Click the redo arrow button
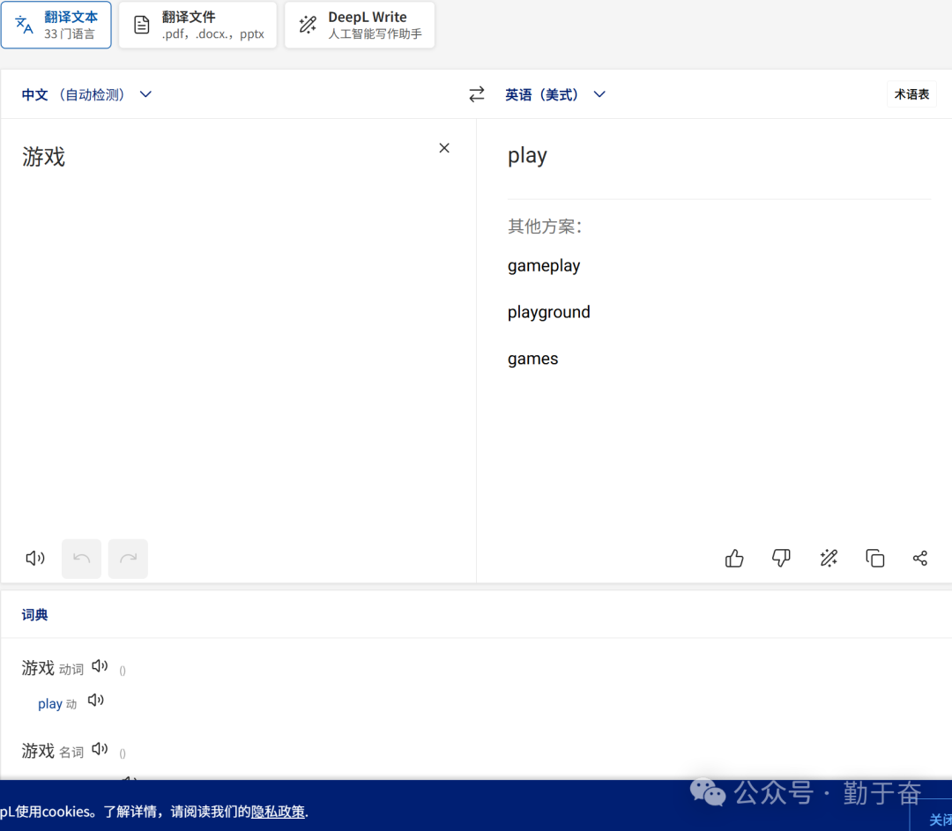This screenshot has width=952, height=831. pos(128,558)
